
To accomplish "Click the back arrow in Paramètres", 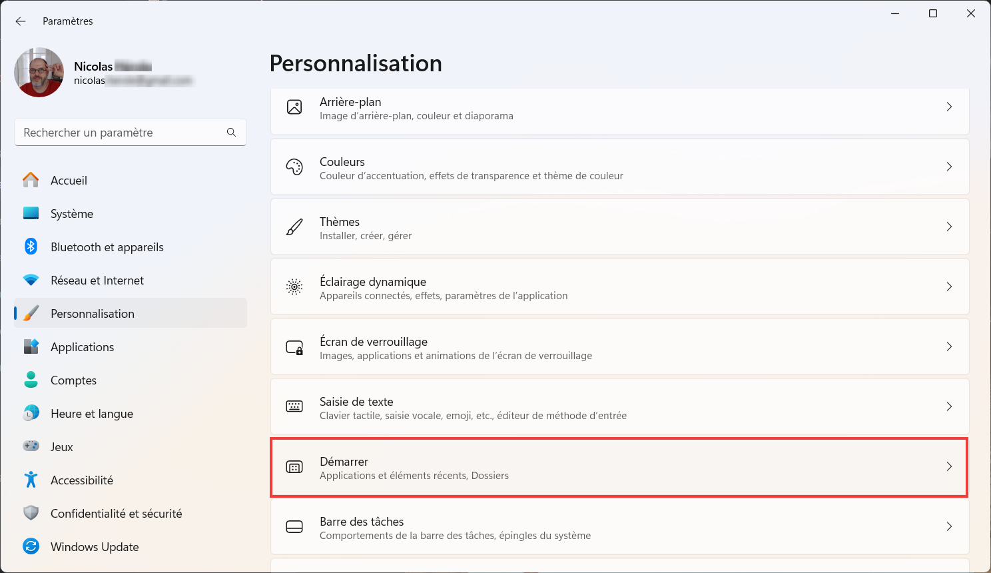I will click(x=21, y=21).
